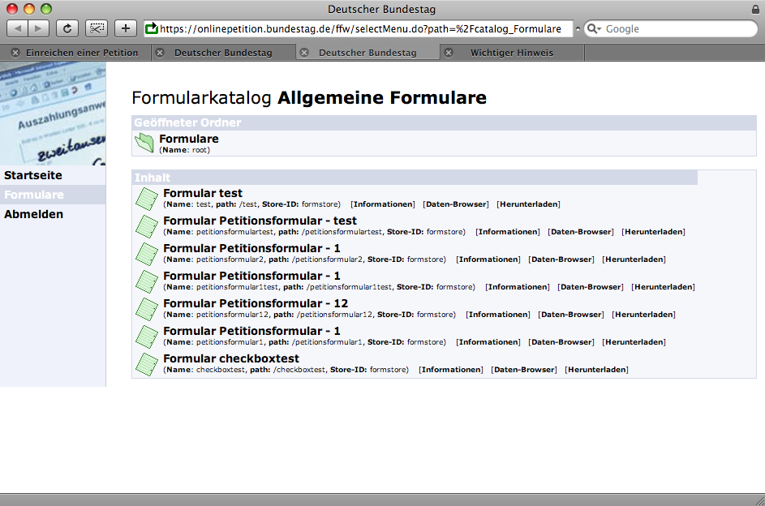The image size is (765, 506).
Task: Click the web clip scissors button
Action: tap(96, 28)
